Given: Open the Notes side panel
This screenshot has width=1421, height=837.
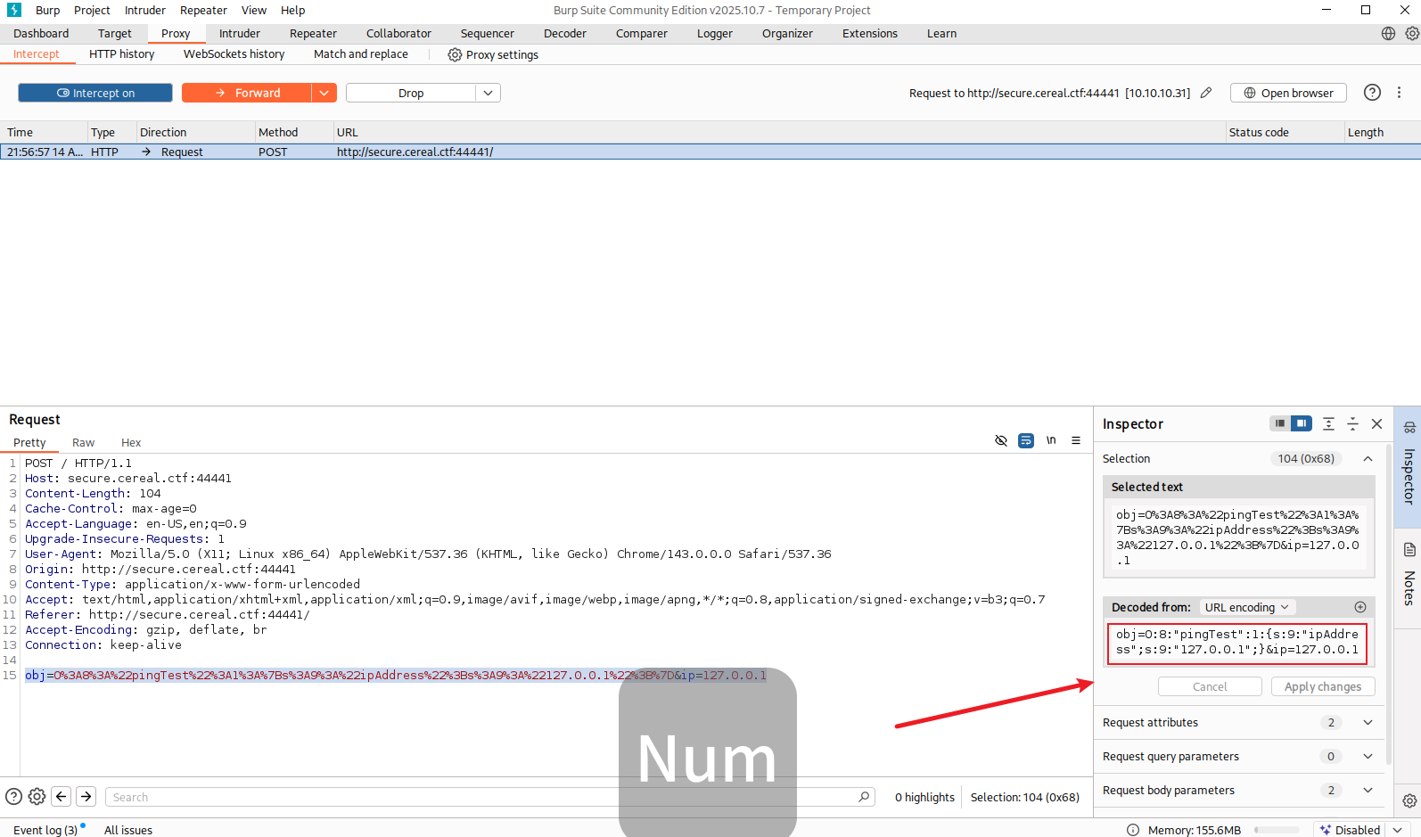Looking at the screenshot, I should 1409,577.
